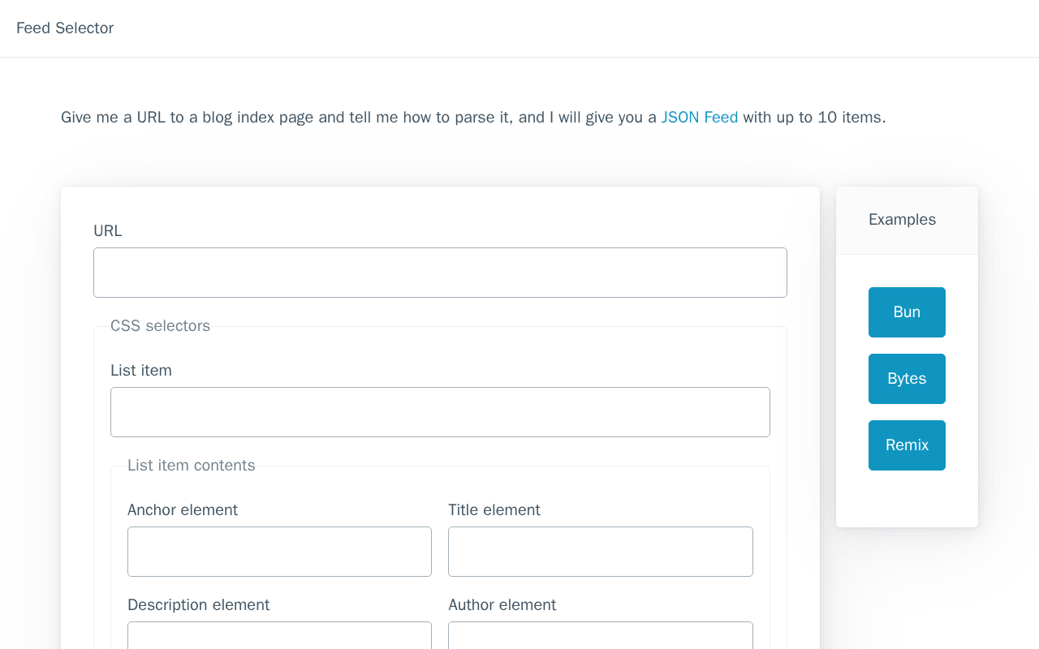Load the Bytes example
Image resolution: width=1039 pixels, height=649 pixels.
pos(907,379)
